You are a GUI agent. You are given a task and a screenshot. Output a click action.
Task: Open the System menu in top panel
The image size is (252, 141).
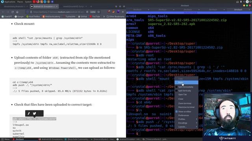pos(28,2)
